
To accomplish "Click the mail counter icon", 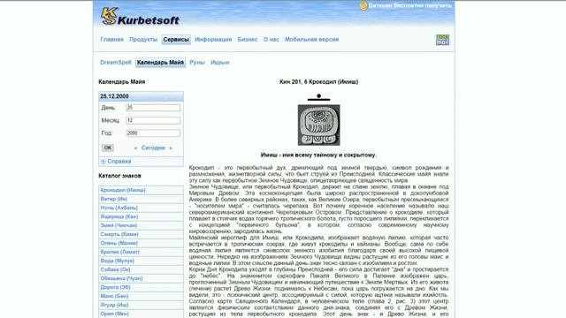I will point(442,40).
